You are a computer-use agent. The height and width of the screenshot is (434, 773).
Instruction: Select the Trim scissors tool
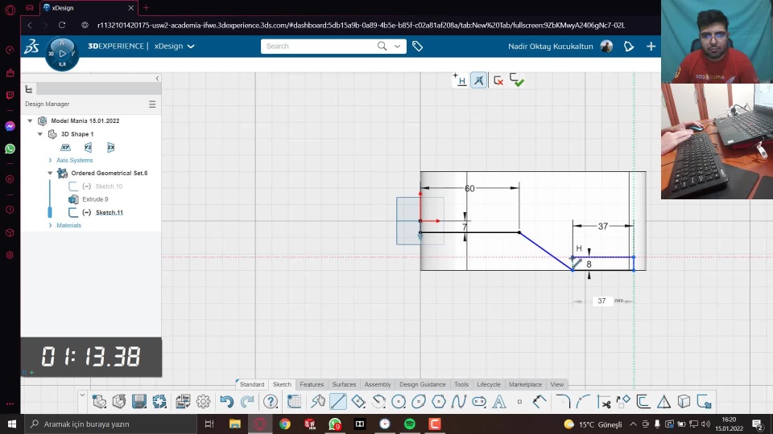click(x=603, y=402)
